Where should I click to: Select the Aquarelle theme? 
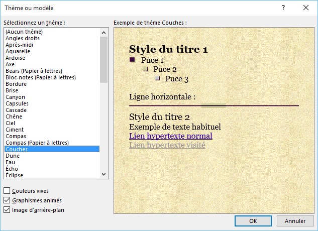[18, 51]
